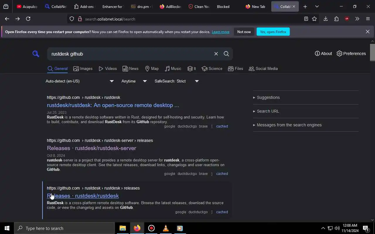Submit search with magnifier button
This screenshot has width=375, height=234.
click(226, 54)
